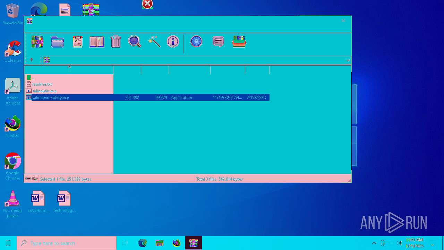This screenshot has width=444, height=250.
Task: Show archive Info from toolbar
Action: (173, 42)
